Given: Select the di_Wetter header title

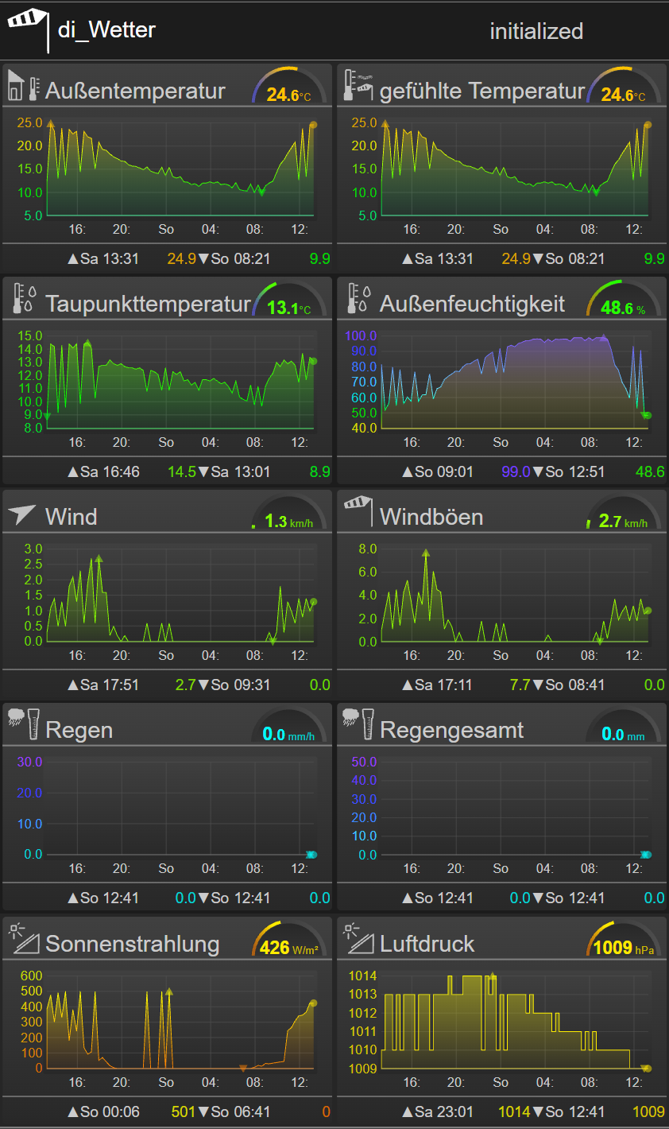Looking at the screenshot, I should (x=106, y=29).
